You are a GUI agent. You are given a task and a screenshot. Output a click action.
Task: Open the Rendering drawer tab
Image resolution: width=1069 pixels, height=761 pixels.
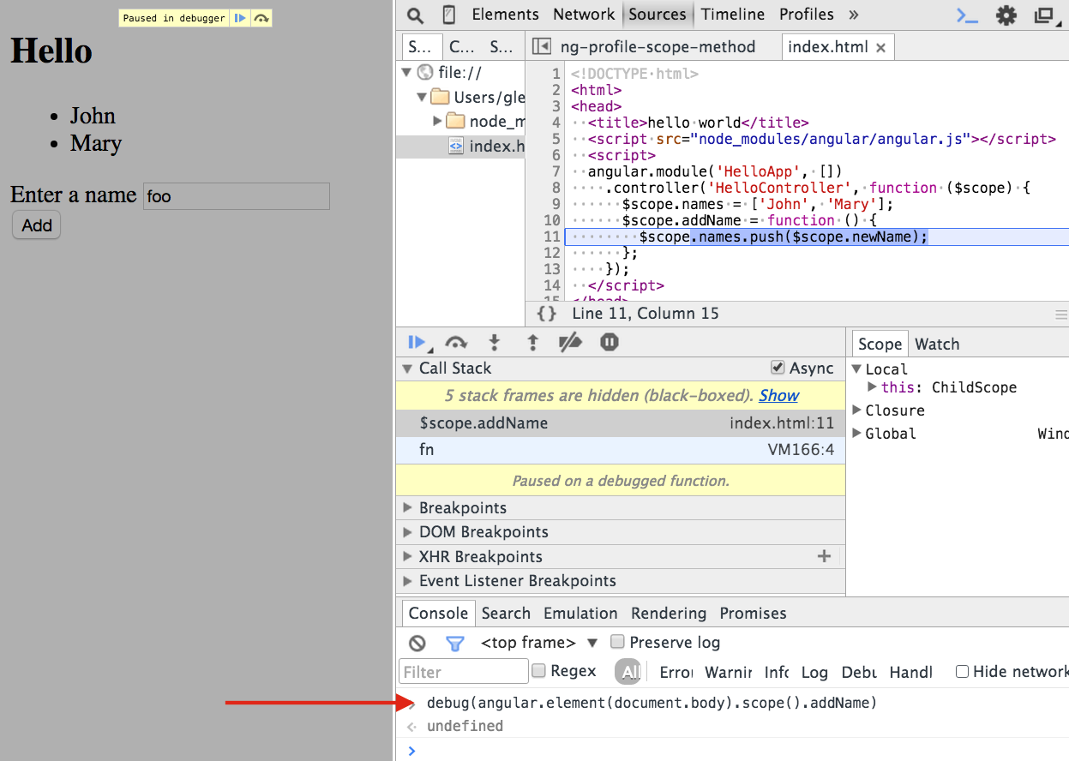[669, 614]
